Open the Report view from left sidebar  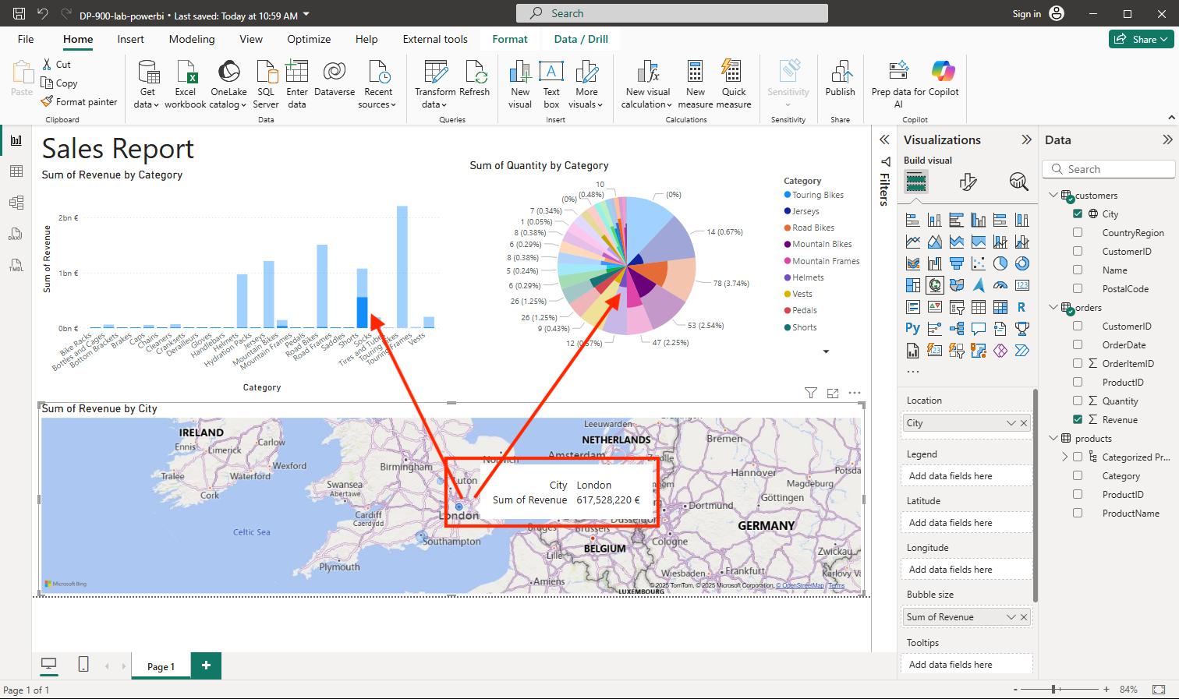16,140
